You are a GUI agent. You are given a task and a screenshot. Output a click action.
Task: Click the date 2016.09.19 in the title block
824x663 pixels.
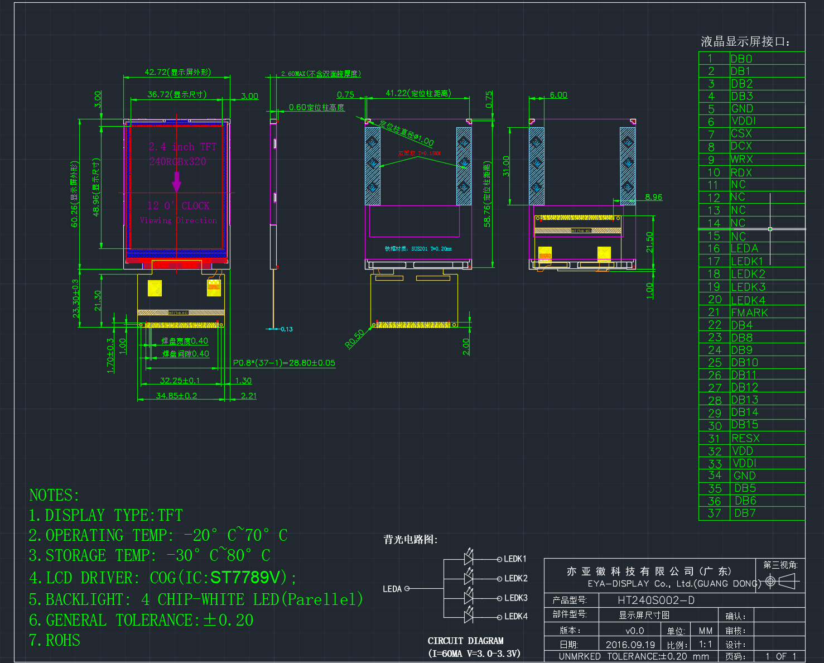pyautogui.click(x=630, y=645)
